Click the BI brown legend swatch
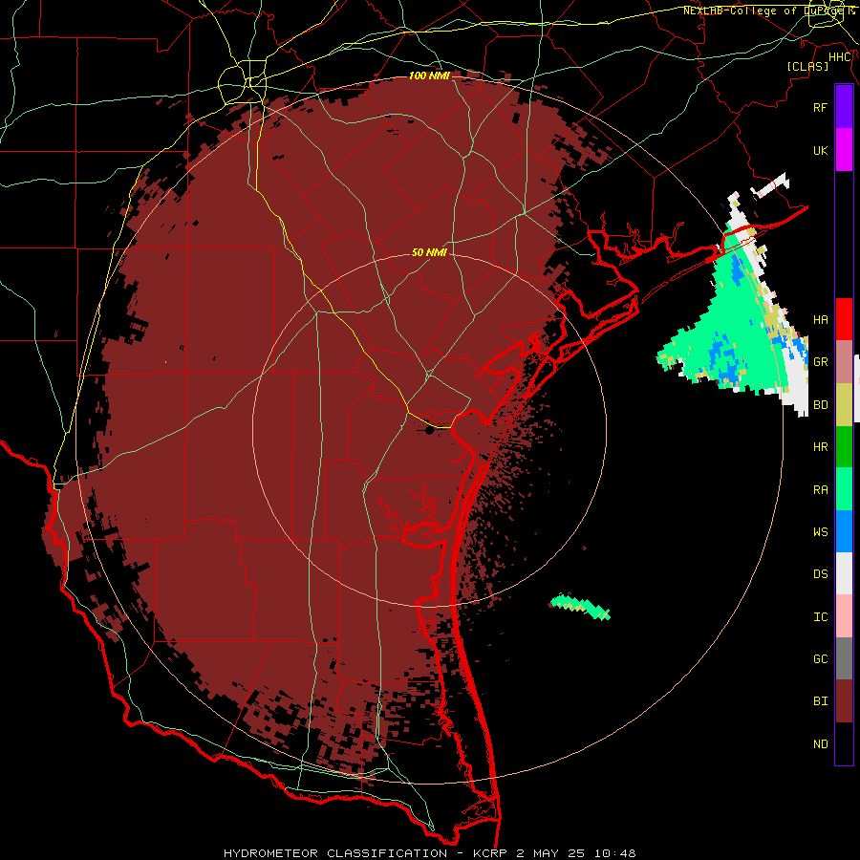This screenshot has height=860, width=860. (x=844, y=701)
